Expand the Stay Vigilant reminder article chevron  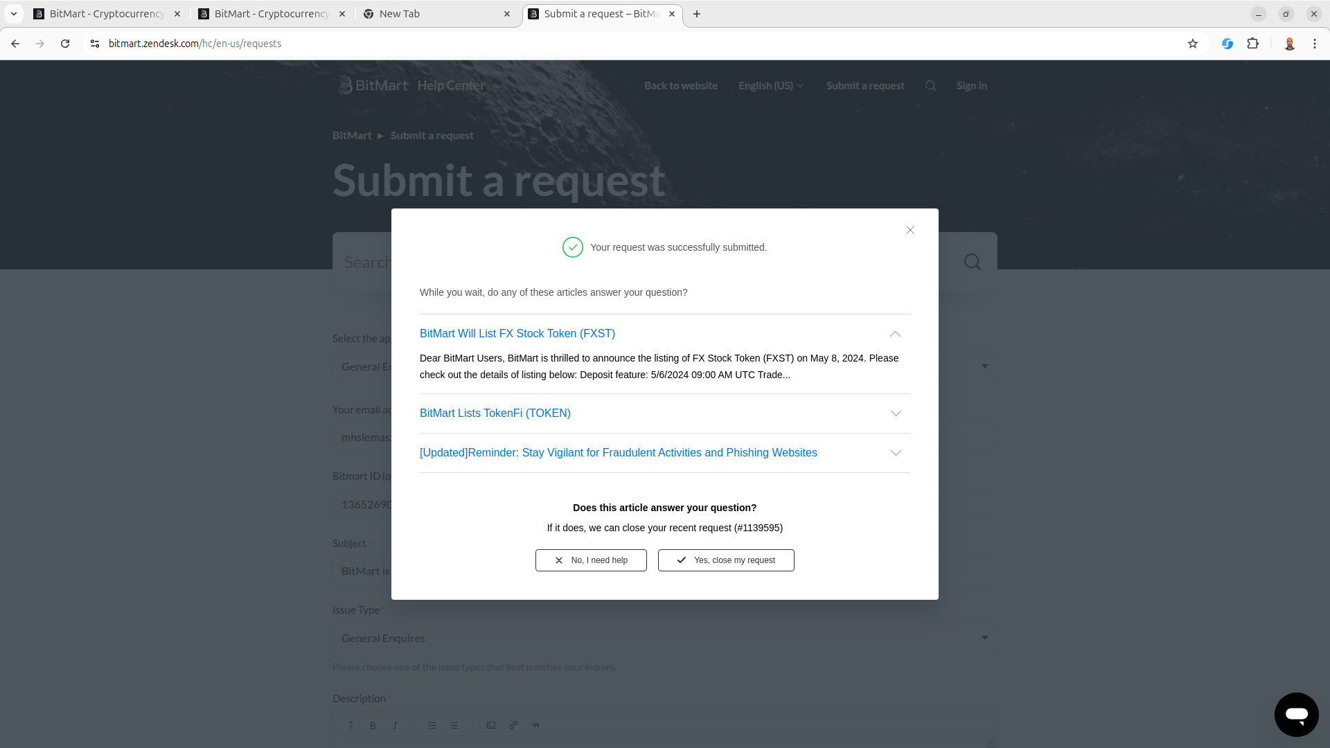896,453
